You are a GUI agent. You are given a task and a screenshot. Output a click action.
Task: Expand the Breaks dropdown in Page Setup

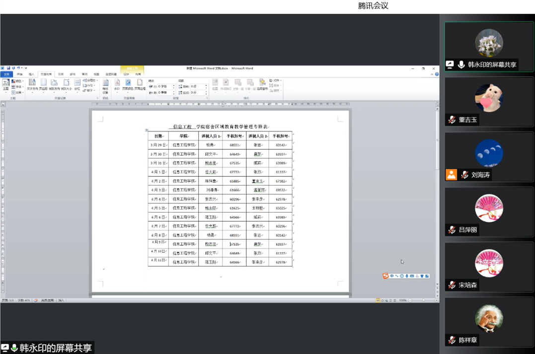pyautogui.click(x=89, y=80)
